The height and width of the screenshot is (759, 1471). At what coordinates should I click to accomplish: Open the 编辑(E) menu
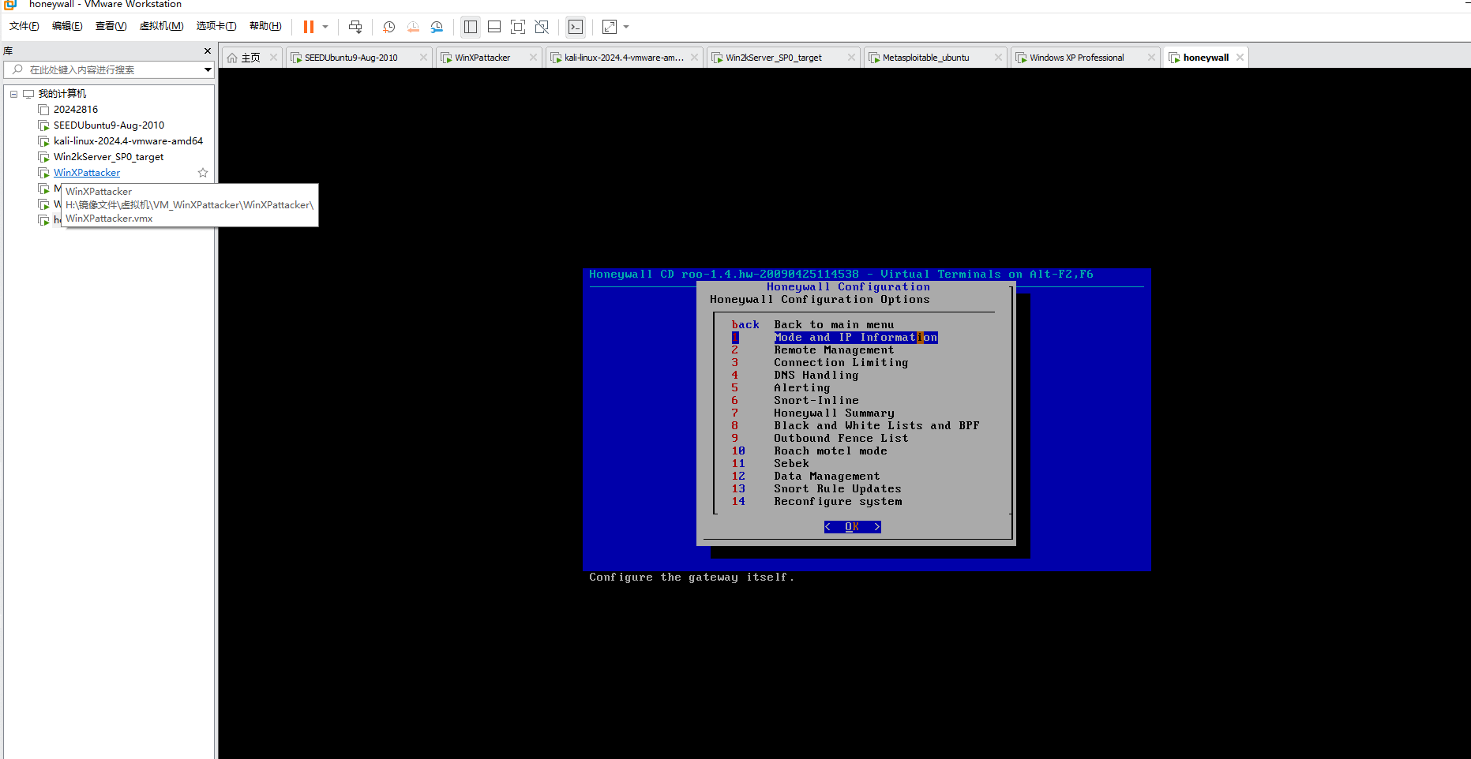tap(67, 26)
